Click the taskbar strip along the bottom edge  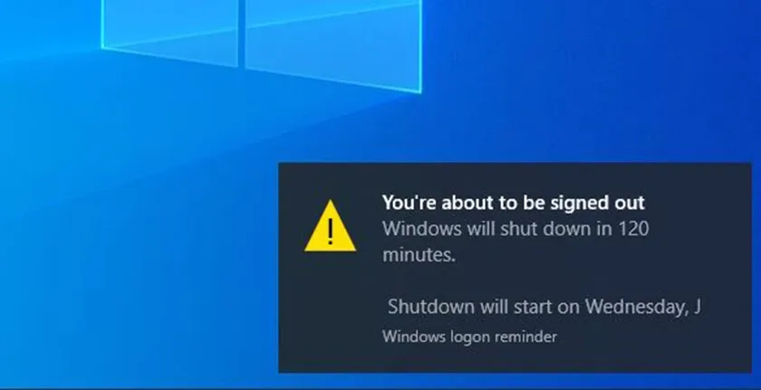(380, 387)
